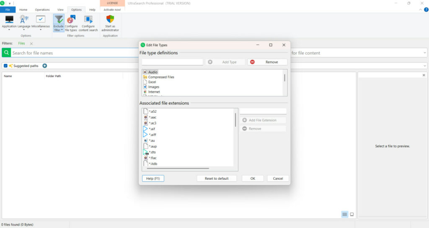Viewport: 429px width, 228px height.
Task: Click Start as administrator shield icon
Action: [x=110, y=19]
